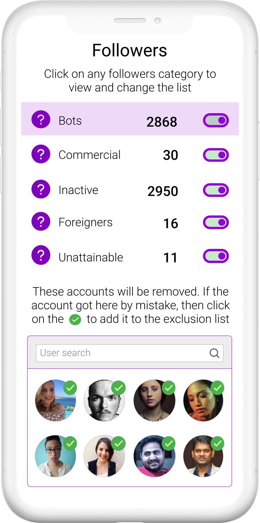Select the Commercial followers category
The height and width of the screenshot is (523, 260).
[x=90, y=155]
